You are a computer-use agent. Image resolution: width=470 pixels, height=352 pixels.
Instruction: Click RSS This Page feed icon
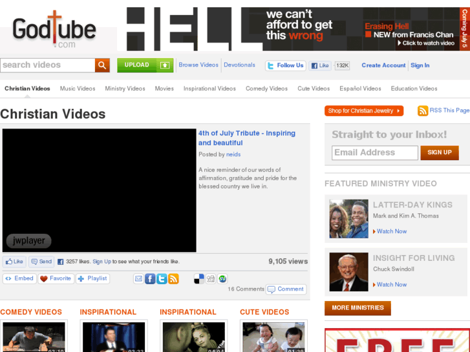tap(423, 111)
